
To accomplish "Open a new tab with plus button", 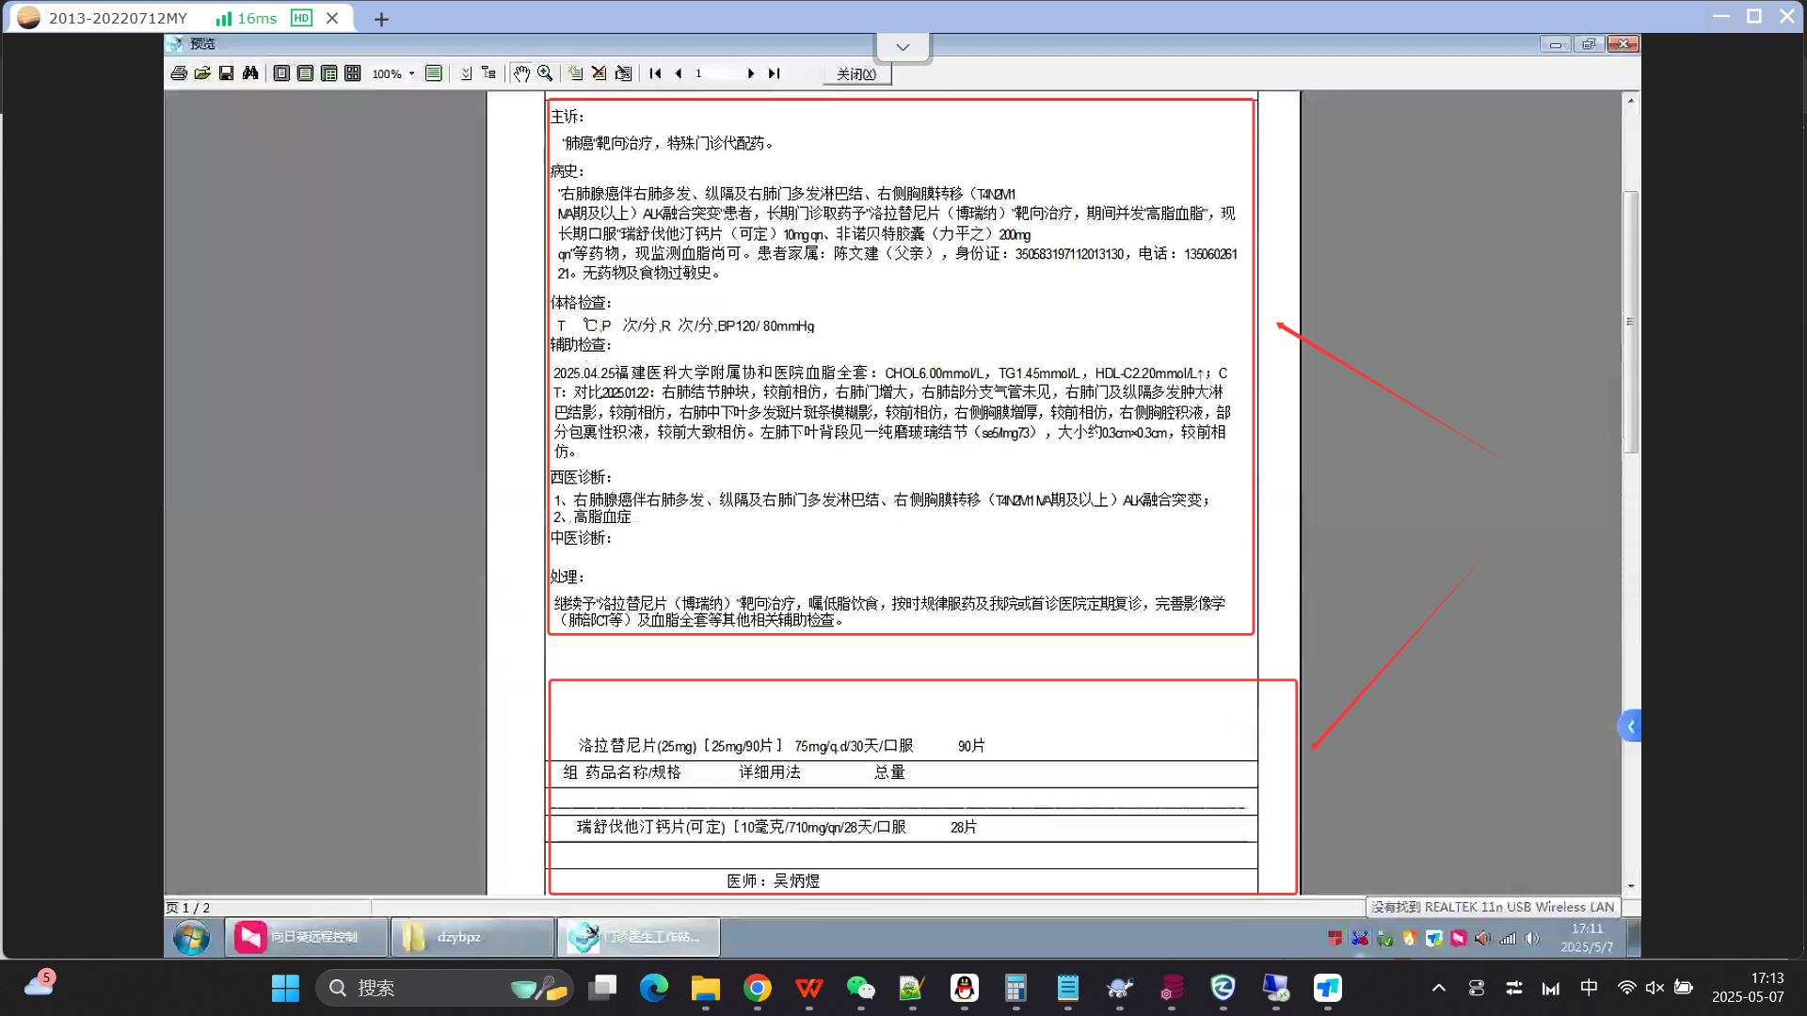I will click(x=381, y=19).
